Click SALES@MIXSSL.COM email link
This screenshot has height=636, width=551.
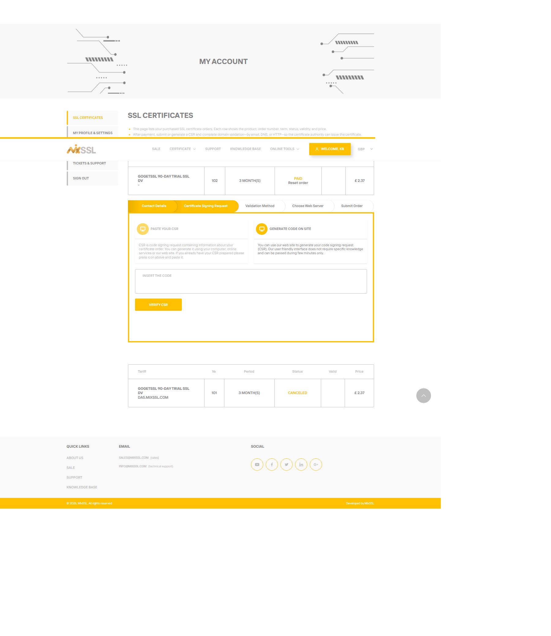pyautogui.click(x=134, y=458)
